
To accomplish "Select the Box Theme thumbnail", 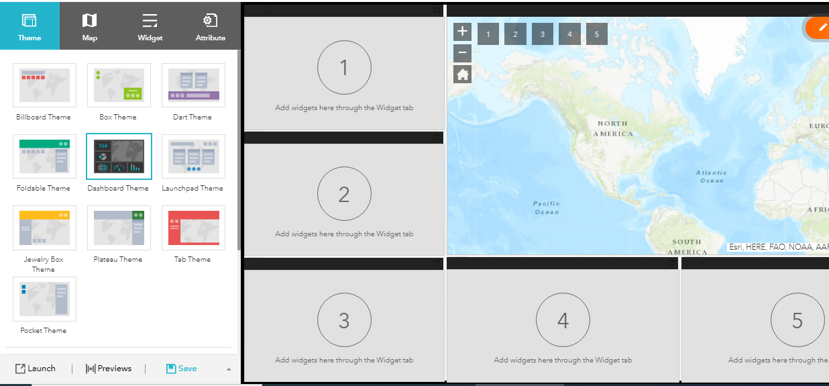I will (119, 85).
